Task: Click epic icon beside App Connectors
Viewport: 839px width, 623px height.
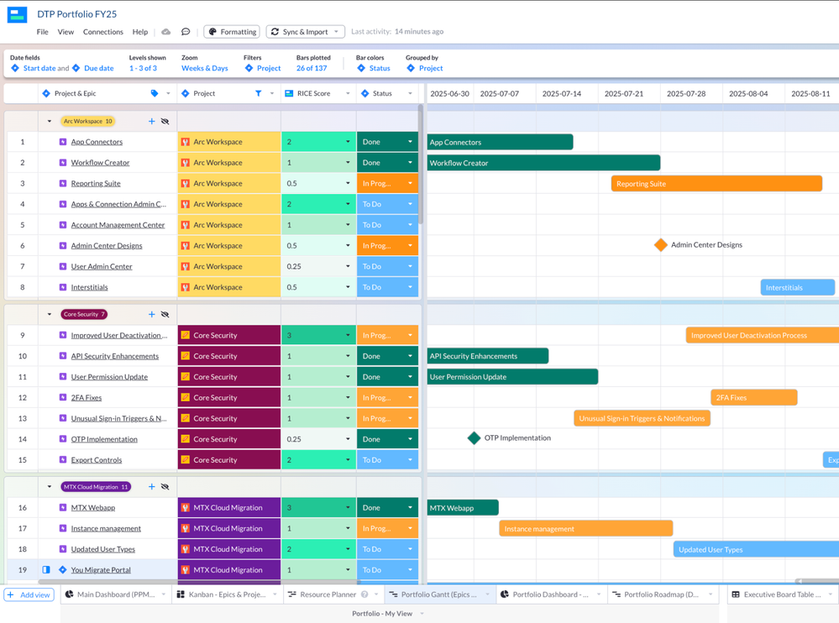Action: click(x=63, y=142)
